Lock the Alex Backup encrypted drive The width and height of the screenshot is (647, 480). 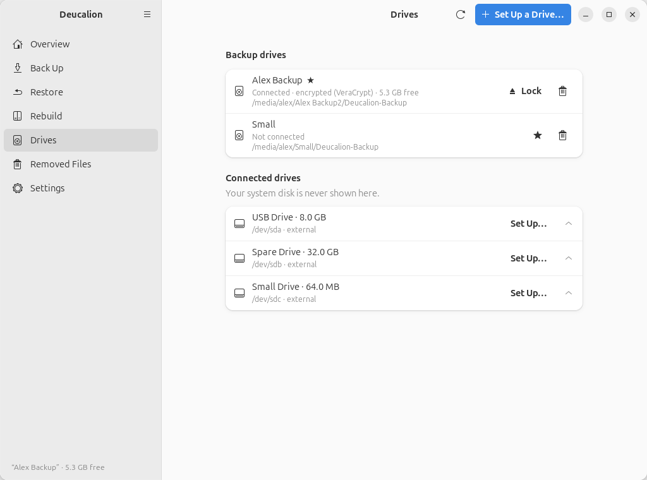[525, 91]
